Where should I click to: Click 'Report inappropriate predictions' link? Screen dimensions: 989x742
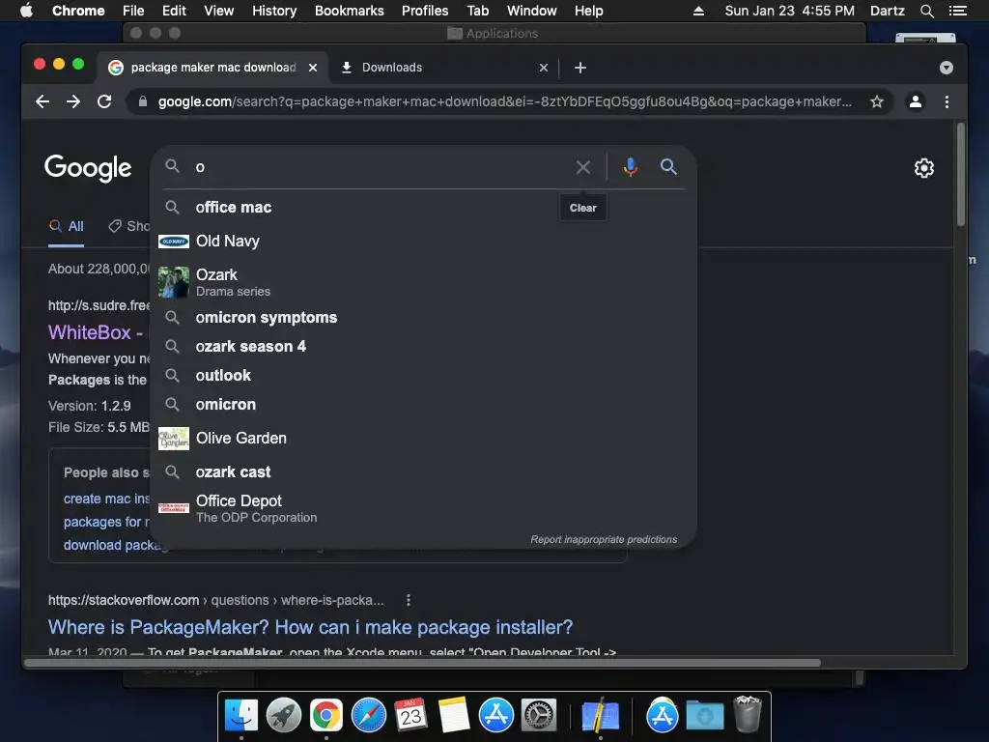pos(604,539)
